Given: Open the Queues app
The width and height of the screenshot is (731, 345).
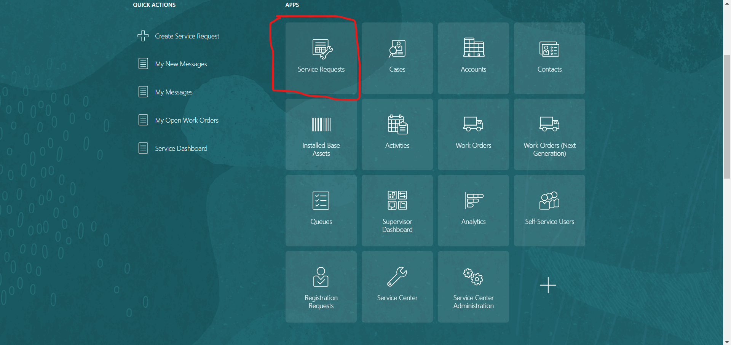Looking at the screenshot, I should pos(321,210).
